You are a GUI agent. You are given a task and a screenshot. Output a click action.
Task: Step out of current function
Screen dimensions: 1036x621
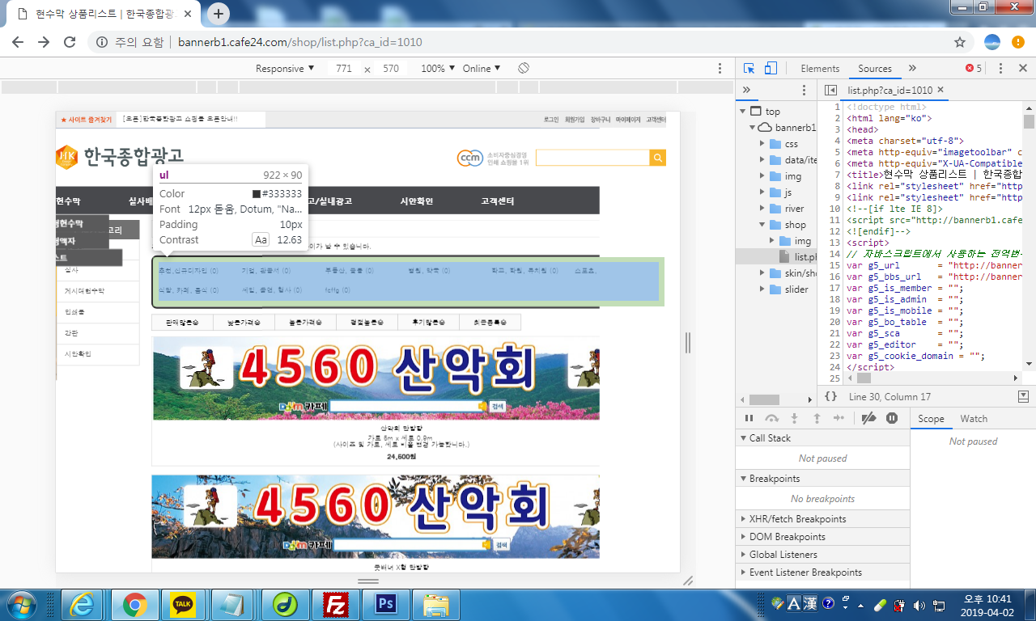point(817,418)
